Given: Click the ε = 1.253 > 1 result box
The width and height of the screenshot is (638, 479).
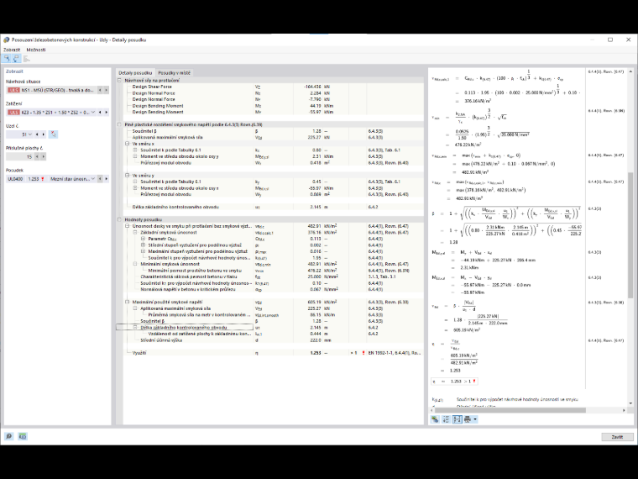Looking at the screenshot, I should coord(454,382).
